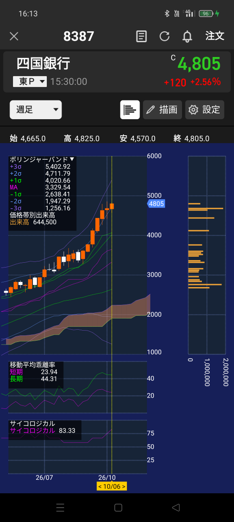Tap the stock code 8387 title
The height and width of the screenshot is (522, 234).
coord(79,36)
